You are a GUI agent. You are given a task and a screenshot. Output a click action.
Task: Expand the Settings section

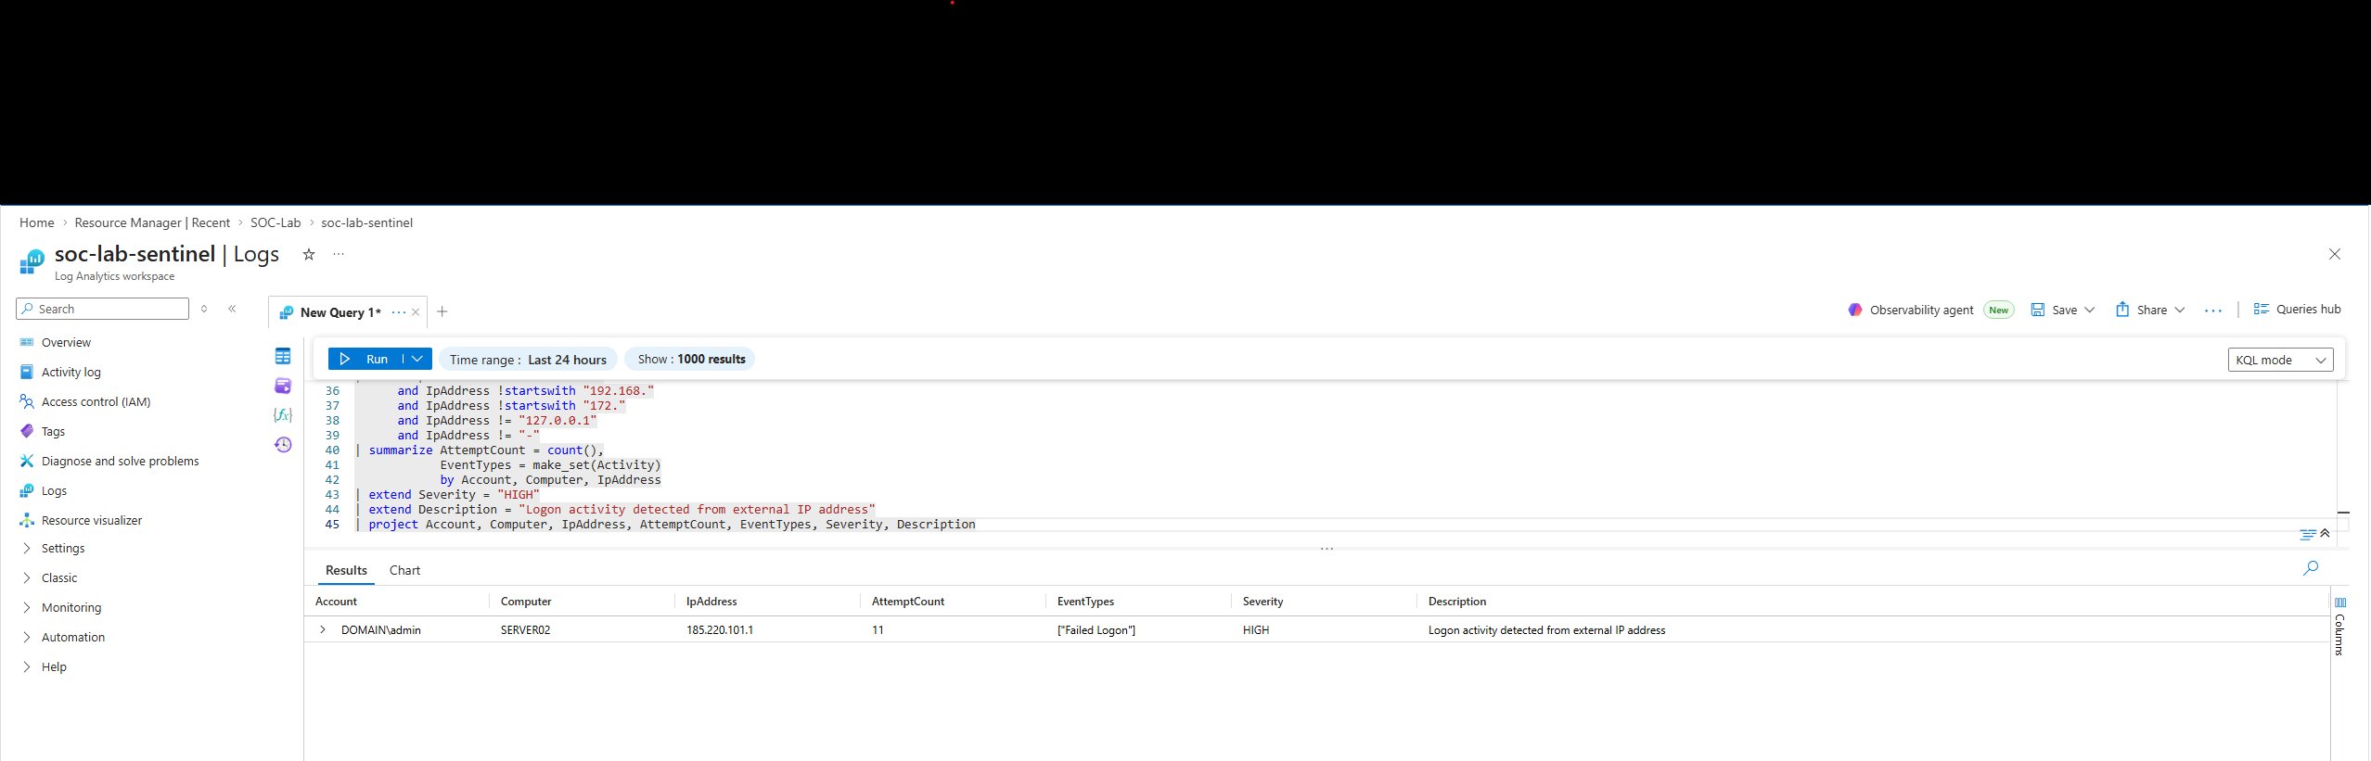pos(62,549)
